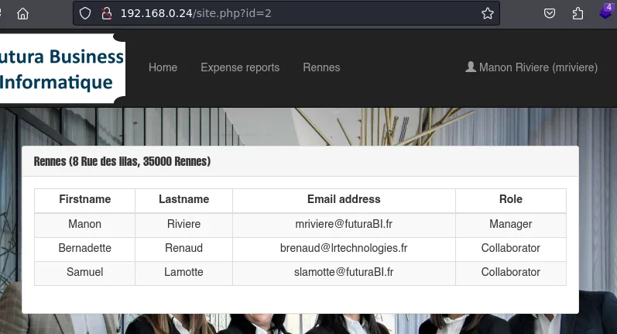Click the URL address bar field
Image resolution: width=617 pixels, height=334 pixels.
click(294, 13)
